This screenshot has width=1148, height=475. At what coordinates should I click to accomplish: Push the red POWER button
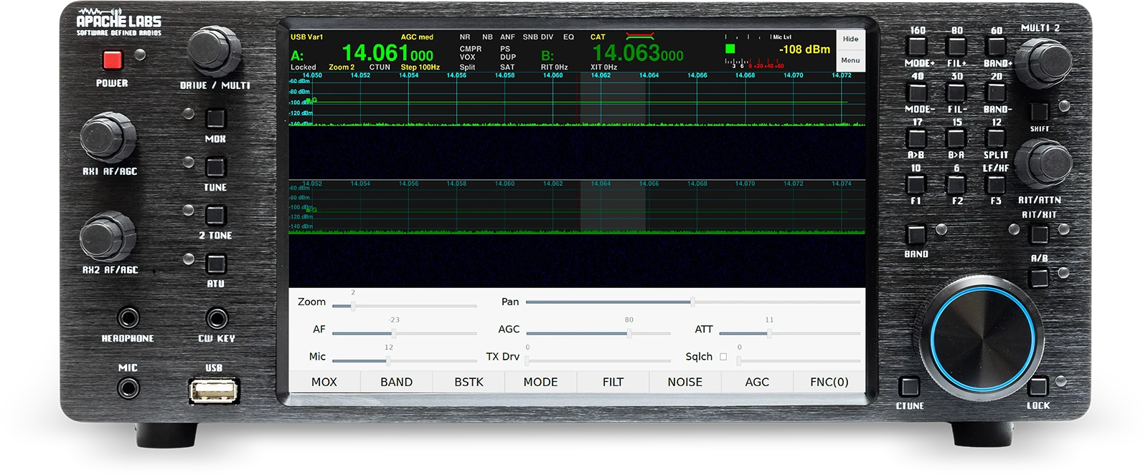[112, 59]
